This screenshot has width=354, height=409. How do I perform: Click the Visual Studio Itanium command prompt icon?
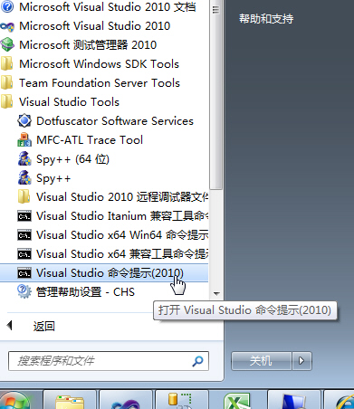[24, 216]
